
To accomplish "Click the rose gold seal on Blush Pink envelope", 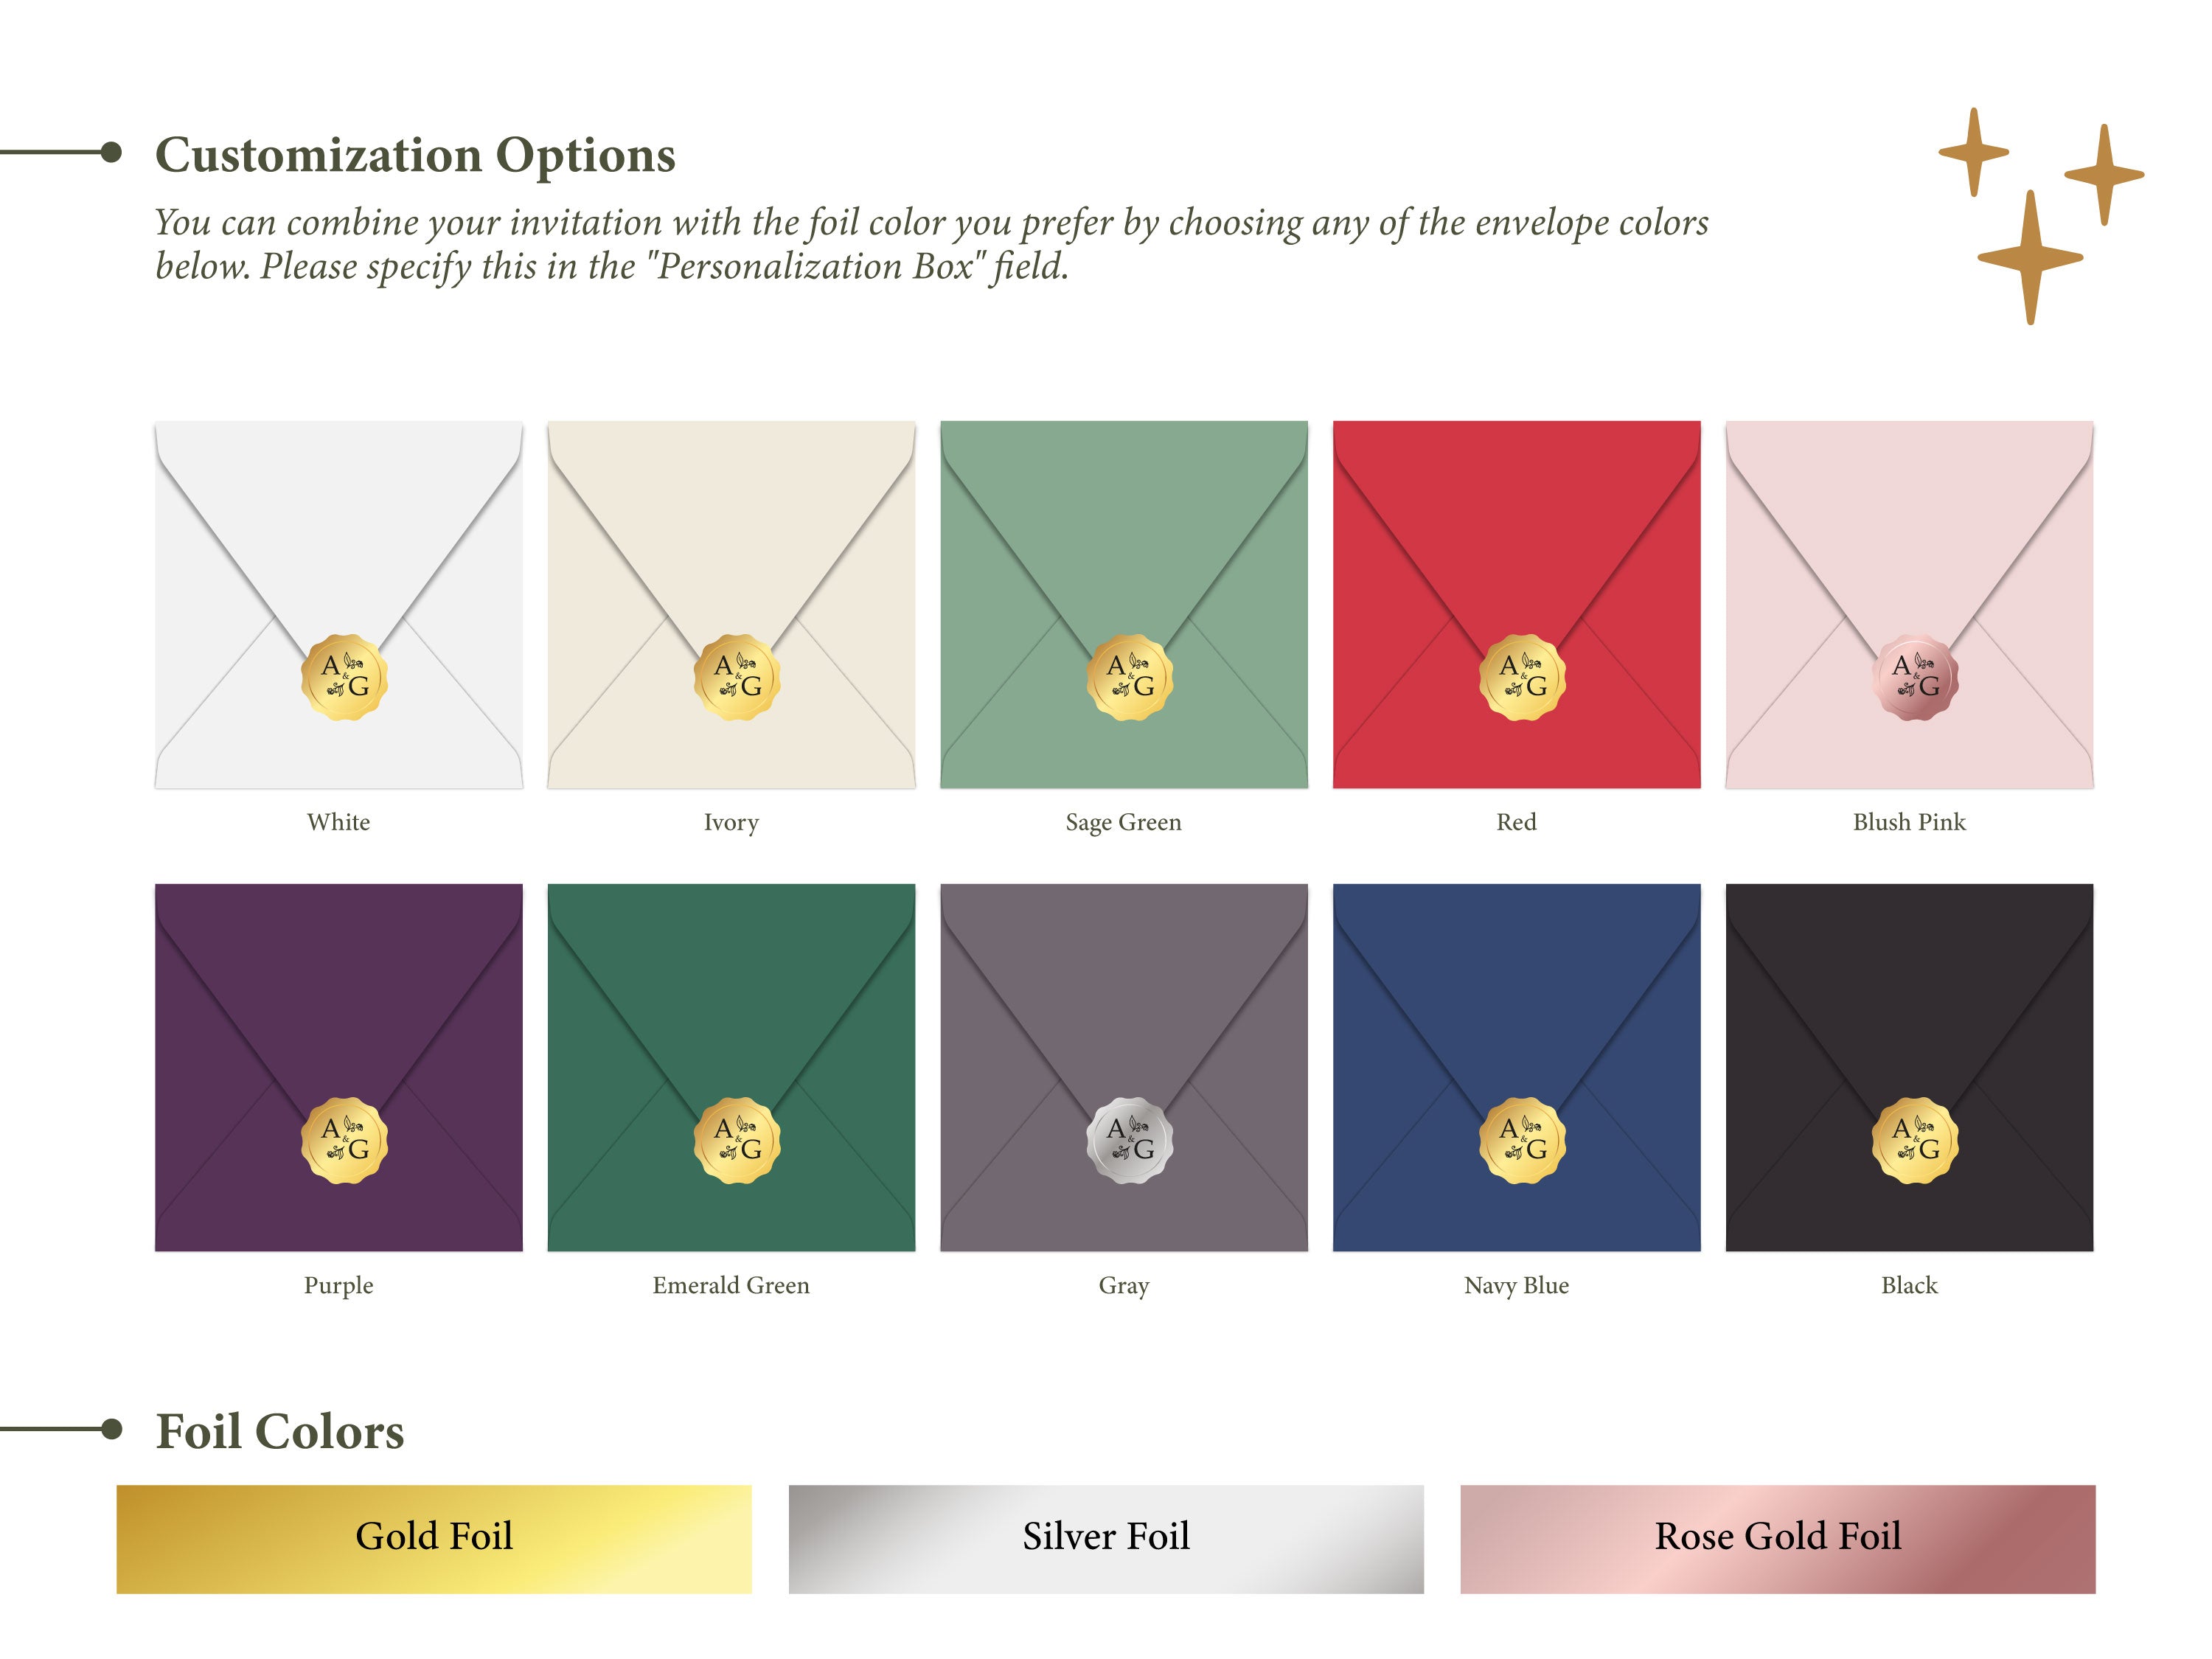I will (1914, 677).
